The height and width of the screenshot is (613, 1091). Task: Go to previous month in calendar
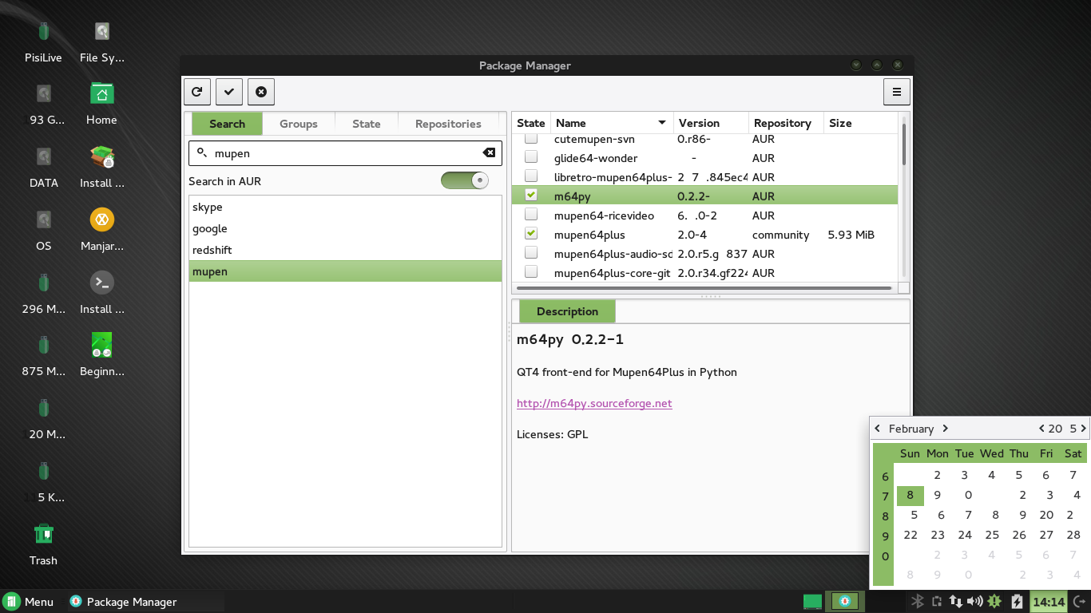pos(878,429)
